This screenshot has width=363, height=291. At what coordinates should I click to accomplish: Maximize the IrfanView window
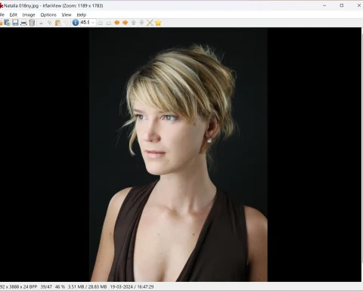coord(342,5)
